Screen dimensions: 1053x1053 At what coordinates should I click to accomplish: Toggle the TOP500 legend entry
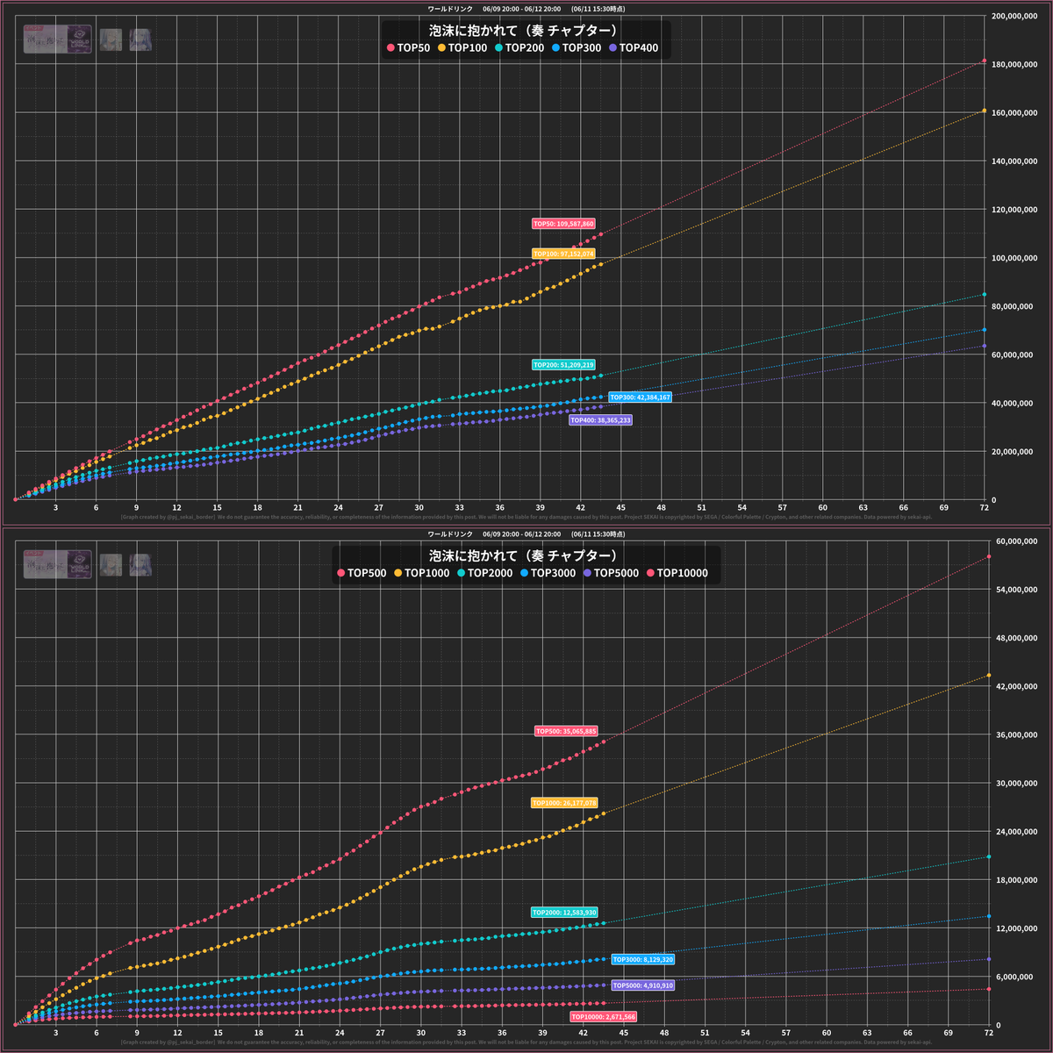[x=362, y=574]
